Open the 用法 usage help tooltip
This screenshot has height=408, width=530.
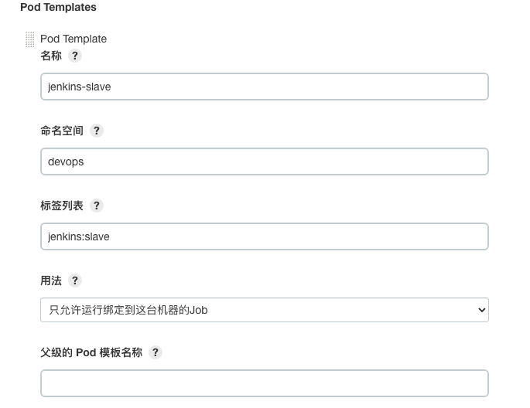pos(75,280)
